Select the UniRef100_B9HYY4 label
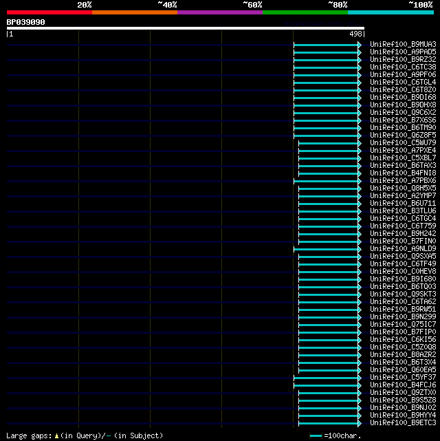 click(x=403, y=416)
